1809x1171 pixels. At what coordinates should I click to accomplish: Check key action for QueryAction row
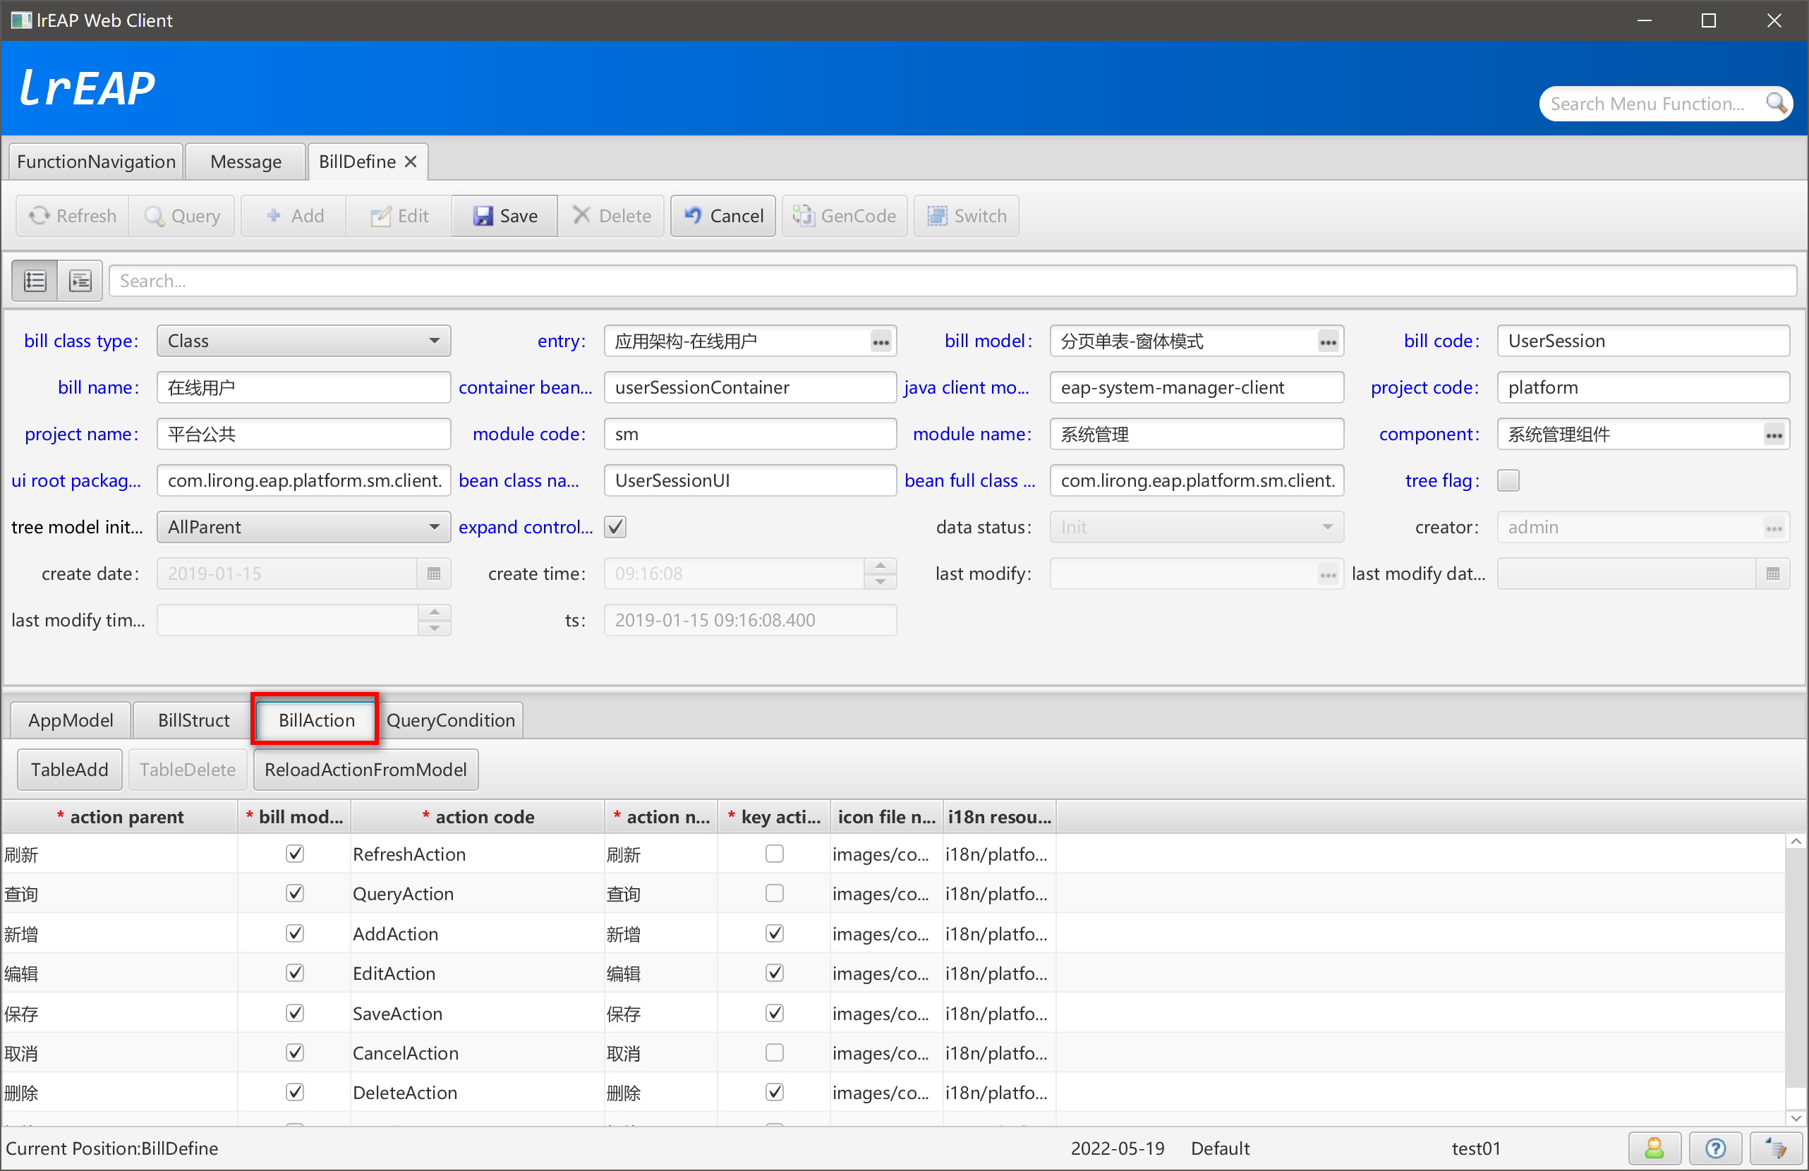pyautogui.click(x=775, y=893)
